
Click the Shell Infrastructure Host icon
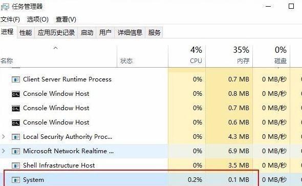point(16,166)
